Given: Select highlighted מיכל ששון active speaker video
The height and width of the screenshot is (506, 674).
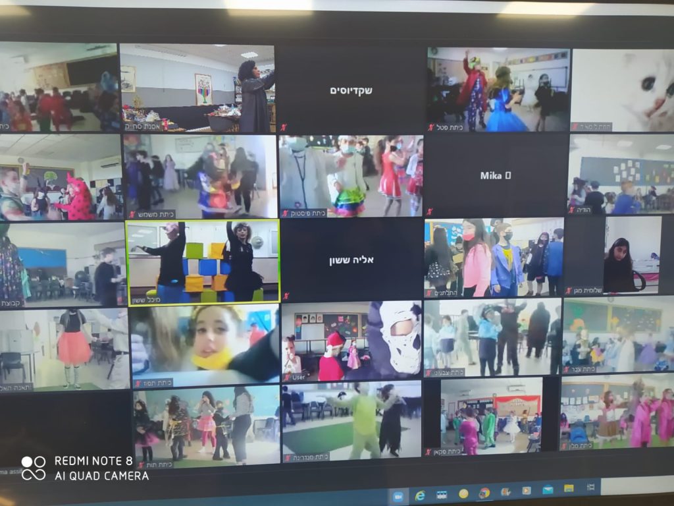Looking at the screenshot, I should coord(203,262).
